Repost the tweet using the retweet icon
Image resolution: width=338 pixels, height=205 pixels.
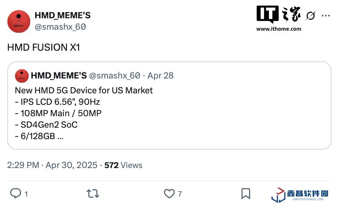(93, 194)
